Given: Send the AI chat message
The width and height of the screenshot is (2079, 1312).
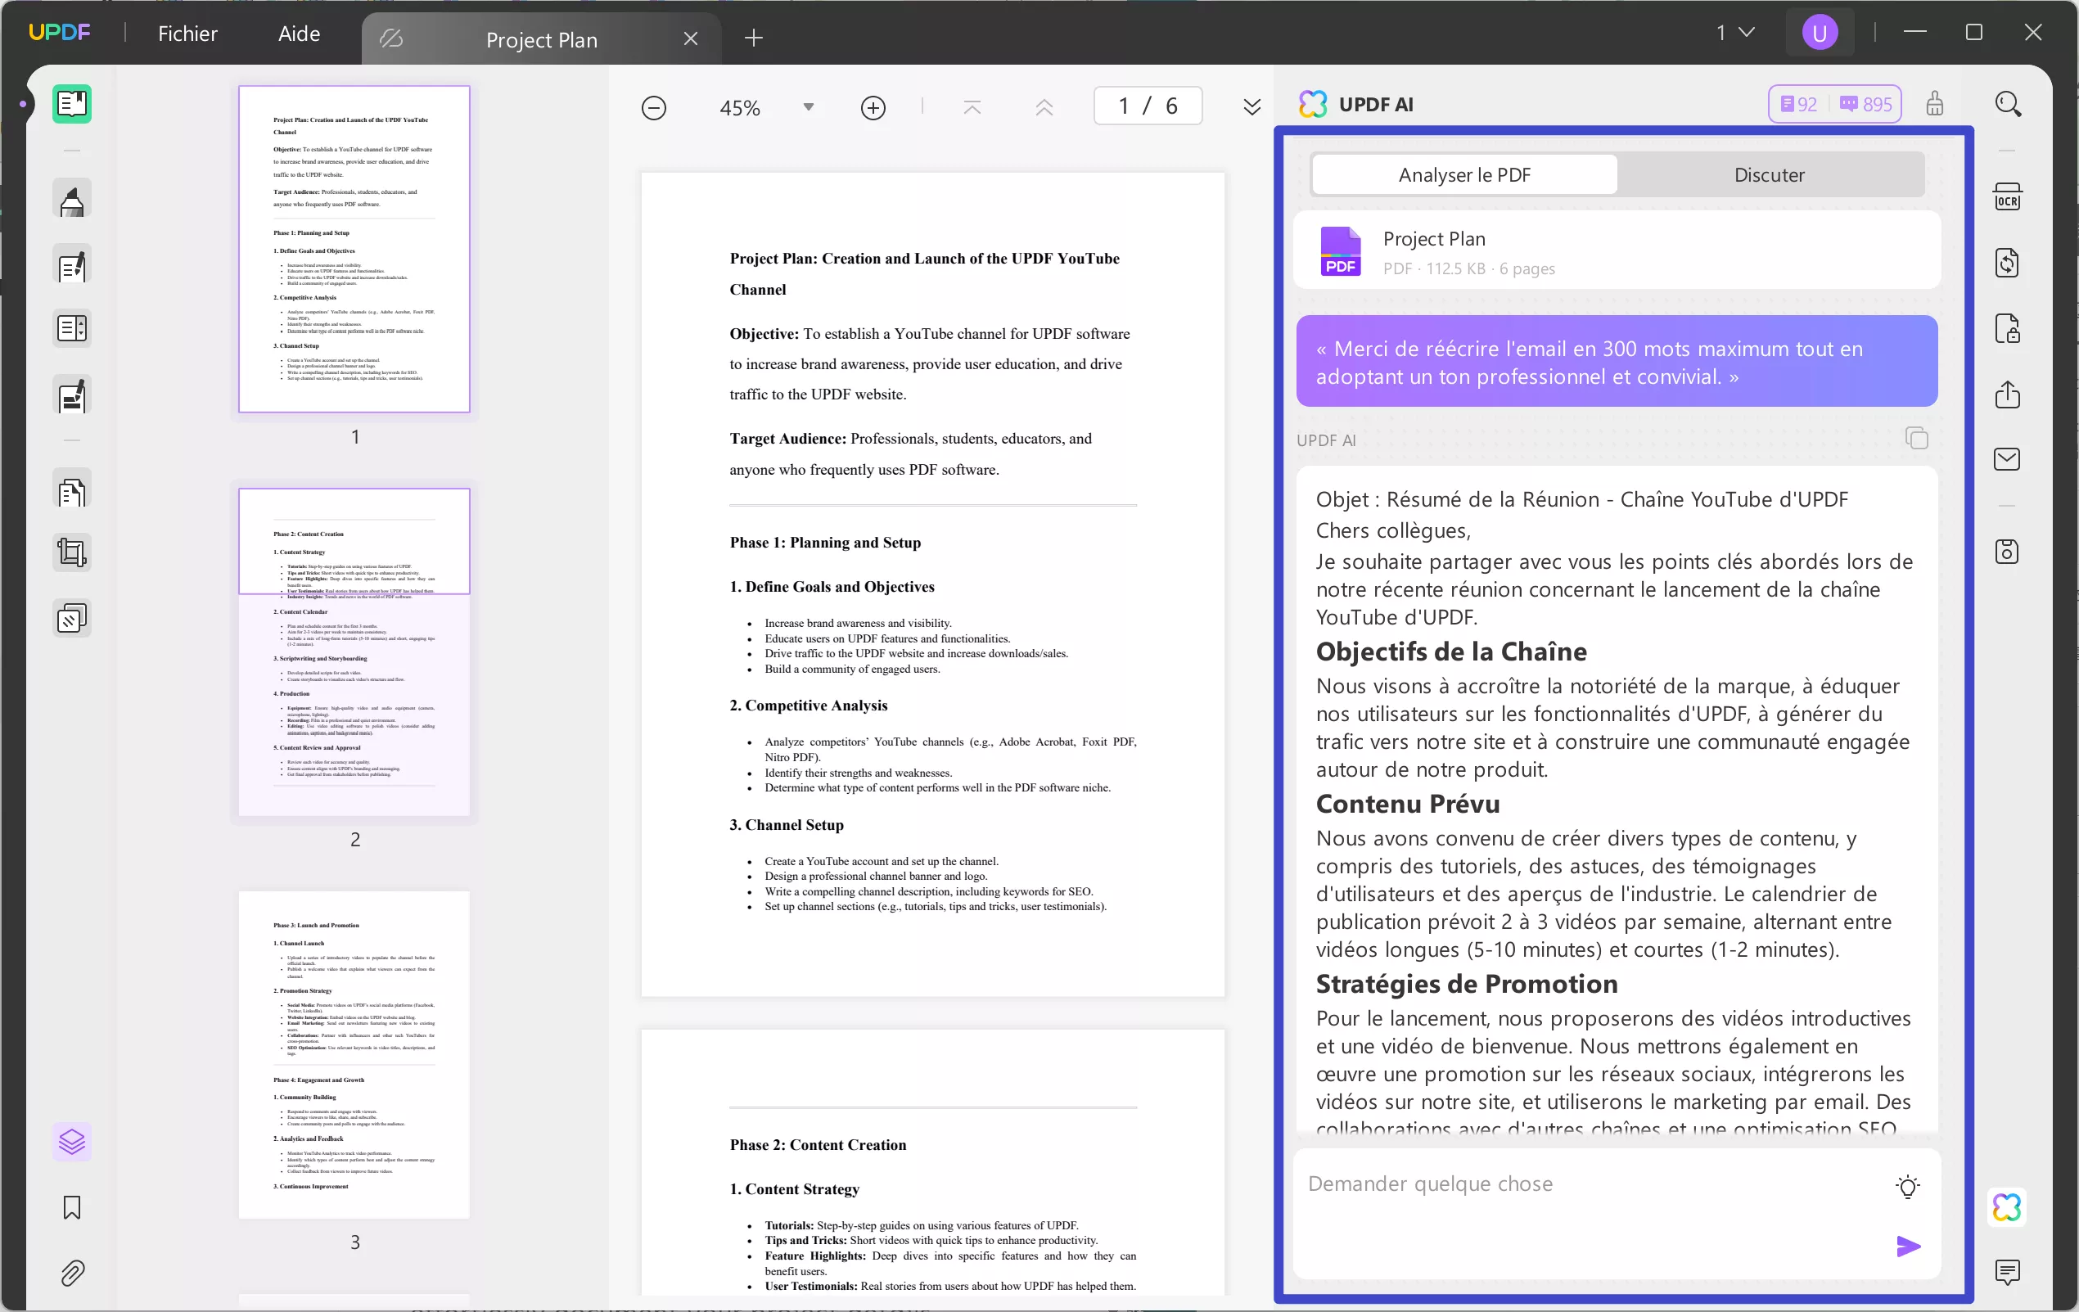Looking at the screenshot, I should (x=1908, y=1247).
